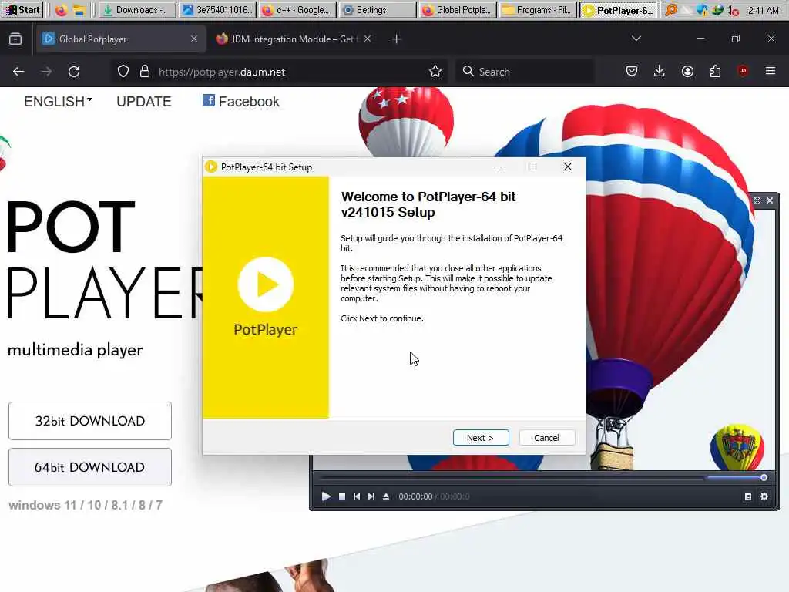Bookmark this page with star icon
The height and width of the screenshot is (592, 789).
click(435, 72)
